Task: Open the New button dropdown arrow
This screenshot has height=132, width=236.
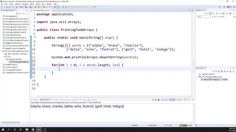Action: (x=4, y=7)
